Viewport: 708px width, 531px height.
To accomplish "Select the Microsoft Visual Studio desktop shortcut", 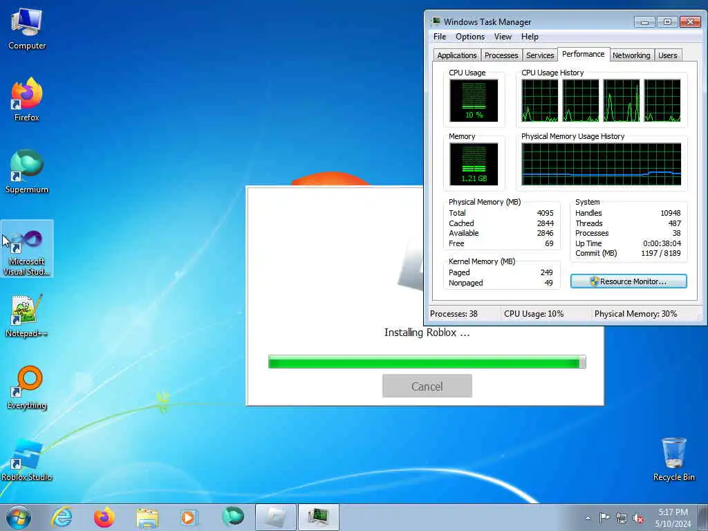I will tap(27, 248).
